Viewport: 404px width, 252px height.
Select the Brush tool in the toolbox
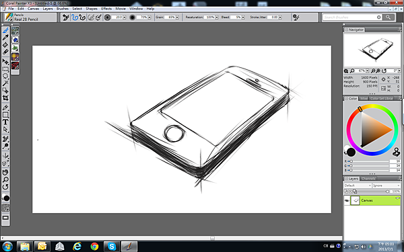[x=5, y=30]
